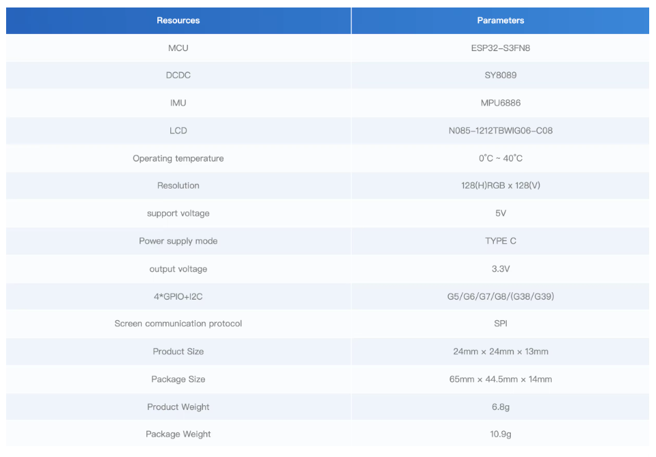The width and height of the screenshot is (656, 457).
Task: Click the support voltage label
Action: click(178, 213)
